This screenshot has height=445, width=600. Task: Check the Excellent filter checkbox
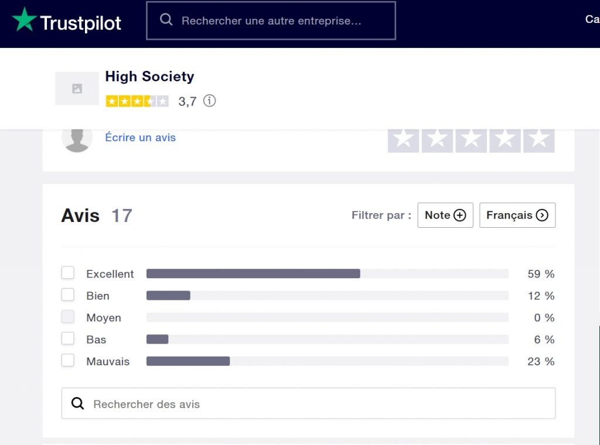pyautogui.click(x=68, y=273)
